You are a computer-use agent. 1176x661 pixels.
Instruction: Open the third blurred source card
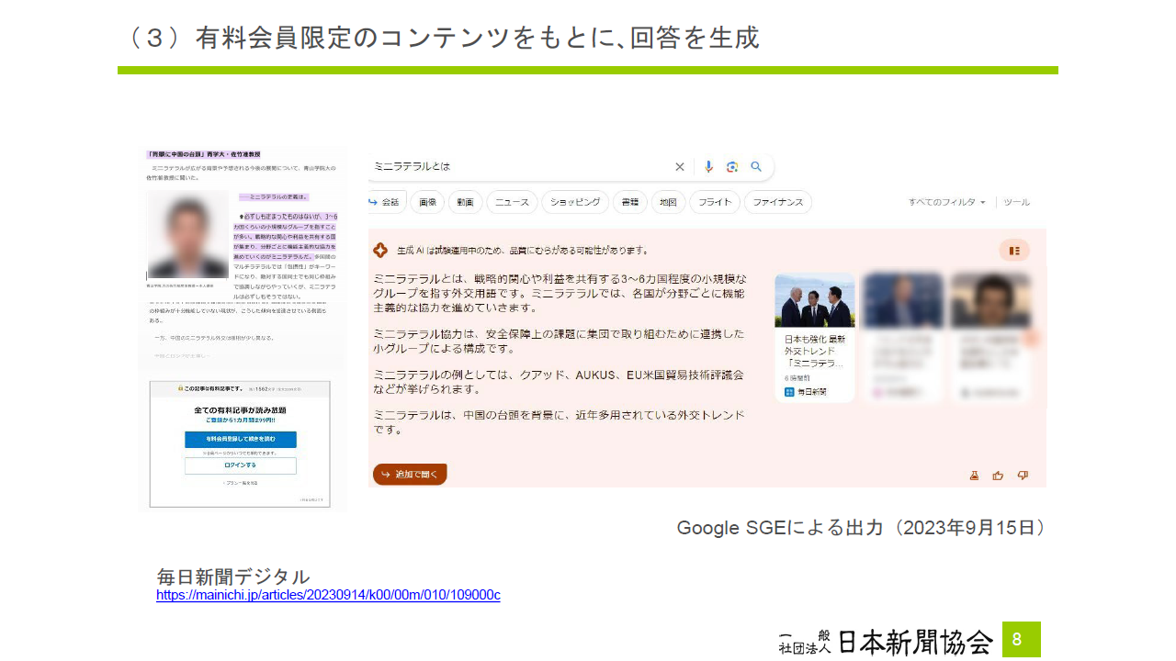tap(990, 337)
